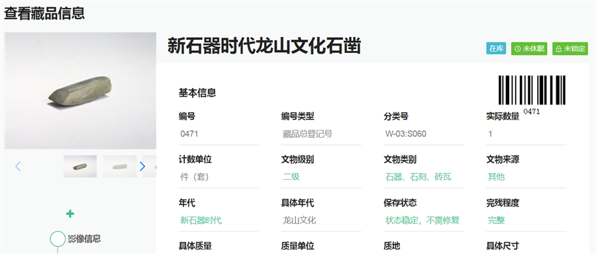Click the 未休眠 status button
596x256 pixels.
(529, 48)
